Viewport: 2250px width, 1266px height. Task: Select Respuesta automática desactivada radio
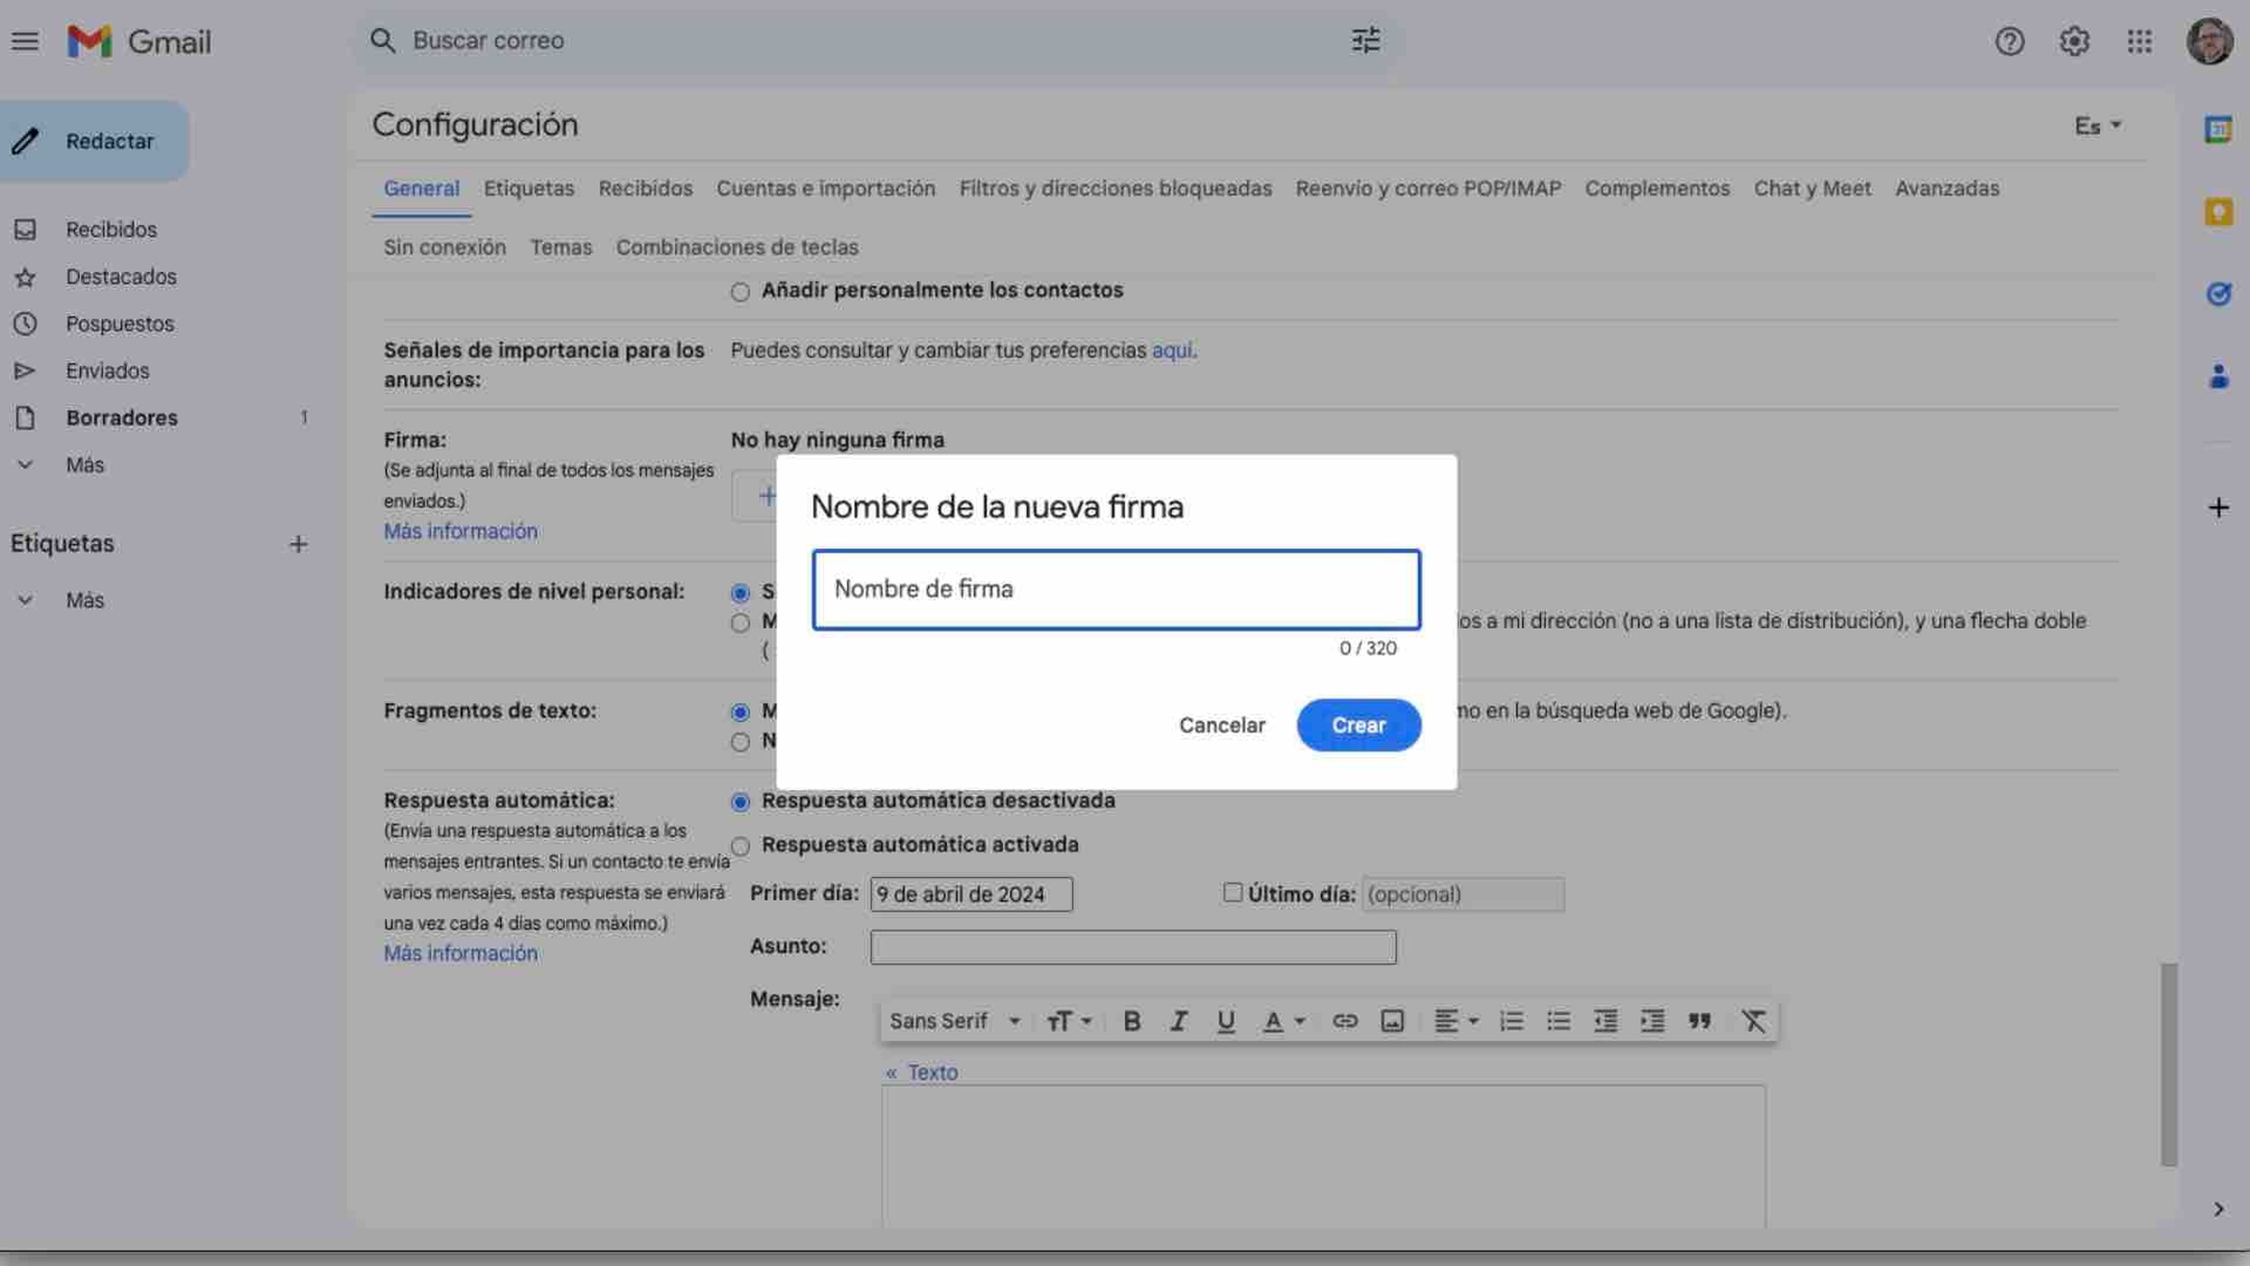tap(740, 802)
